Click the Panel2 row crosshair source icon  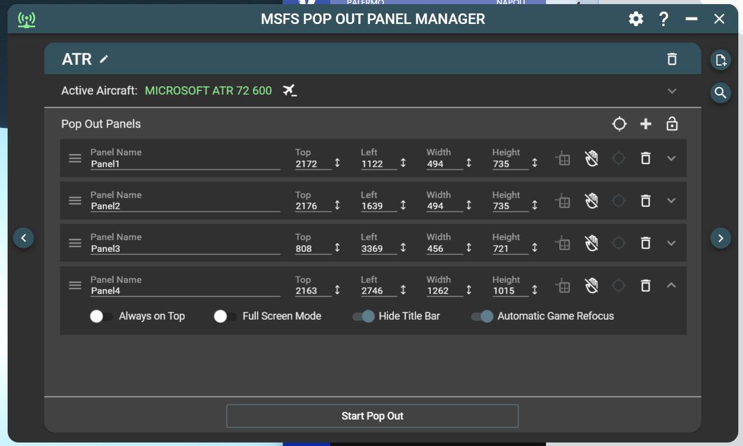(x=618, y=200)
